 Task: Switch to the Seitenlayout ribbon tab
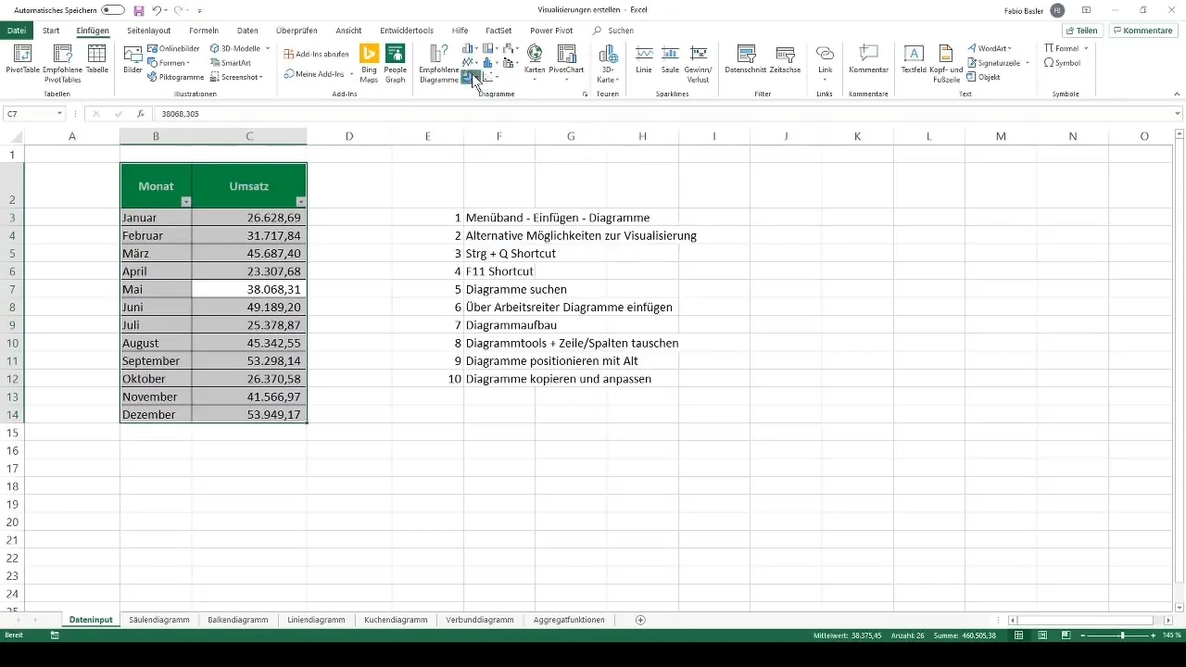pos(149,31)
